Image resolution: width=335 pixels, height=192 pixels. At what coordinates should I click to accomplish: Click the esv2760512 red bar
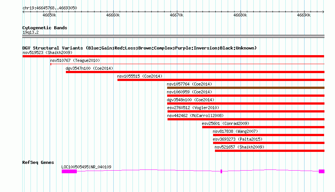tap(246, 111)
